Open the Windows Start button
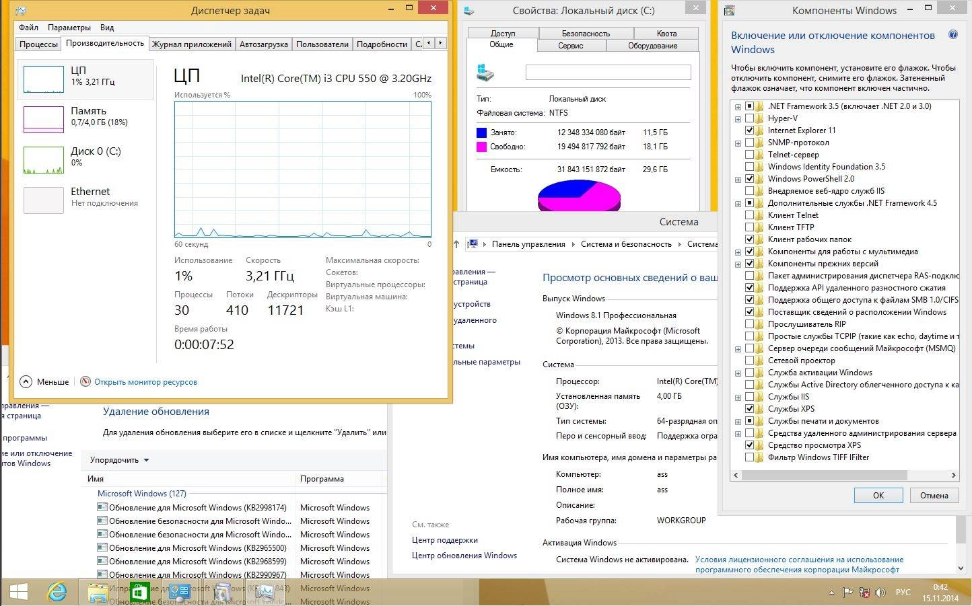Viewport: 972px width, 606px height. (19, 592)
